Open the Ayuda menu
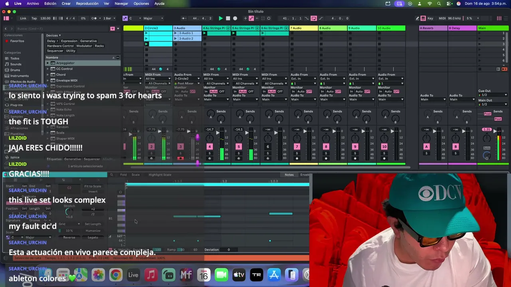The height and width of the screenshot is (287, 511). coord(159,4)
